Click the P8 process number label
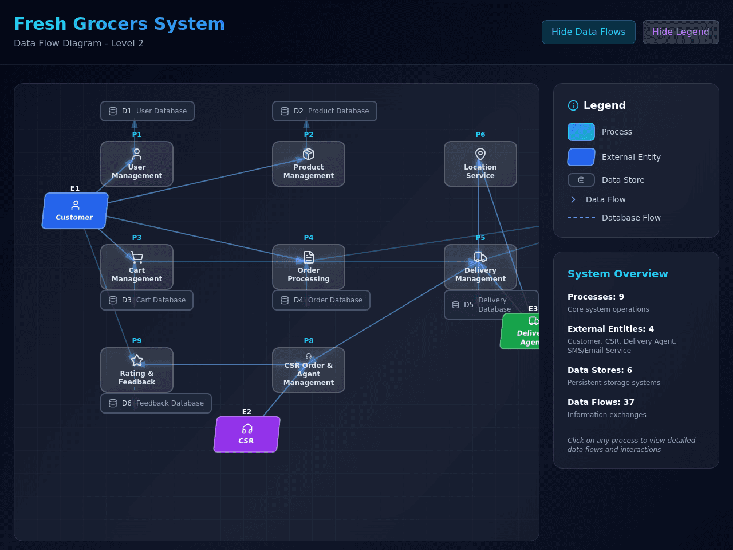This screenshot has width=733, height=550. coord(309,341)
